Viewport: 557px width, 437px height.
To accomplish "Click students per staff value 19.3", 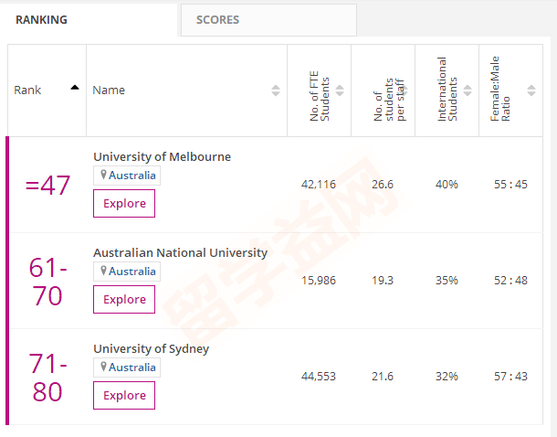I will pyautogui.click(x=383, y=281).
